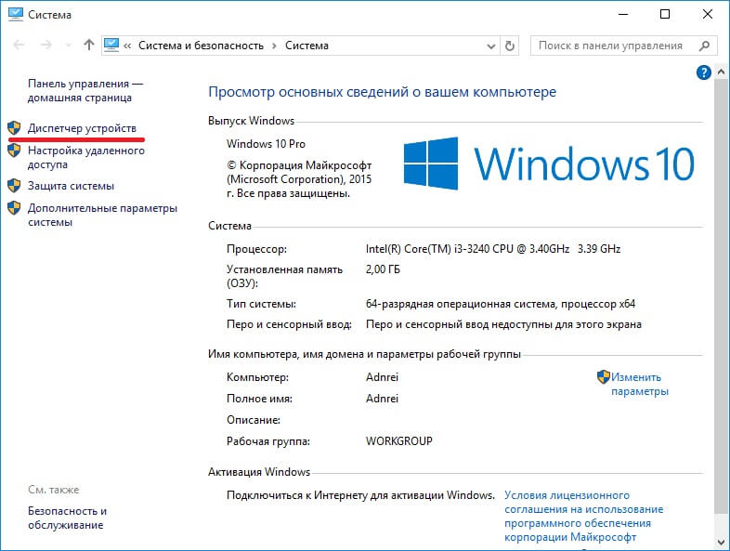This screenshot has width=730, height=551.
Task: Open the recent locations dropdown arrow
Action: pos(68,46)
